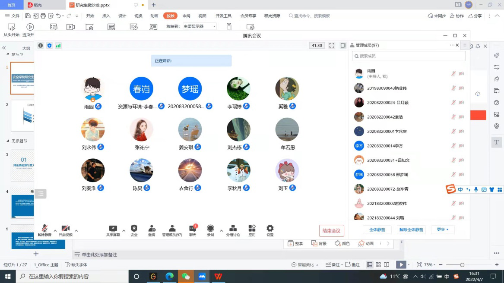Switch to the 插入 ribbon tab
The width and height of the screenshot is (504, 283).
106,16
